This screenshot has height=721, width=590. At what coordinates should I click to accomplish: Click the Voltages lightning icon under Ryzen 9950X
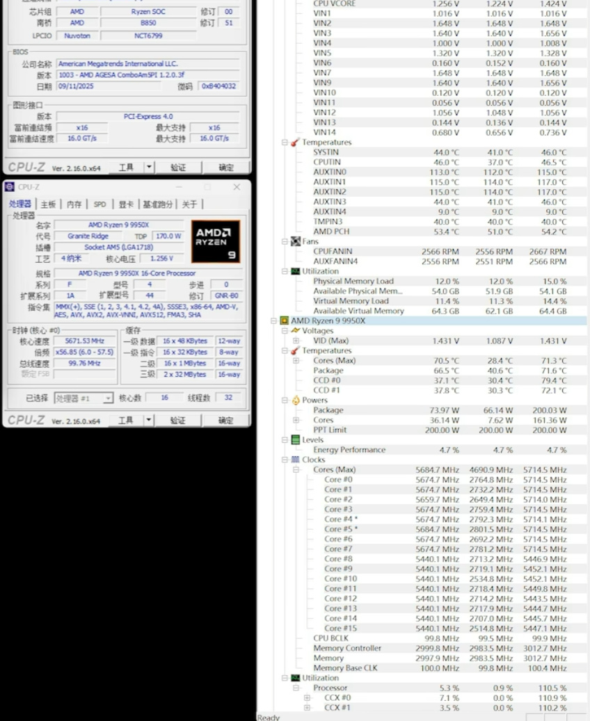(x=296, y=331)
